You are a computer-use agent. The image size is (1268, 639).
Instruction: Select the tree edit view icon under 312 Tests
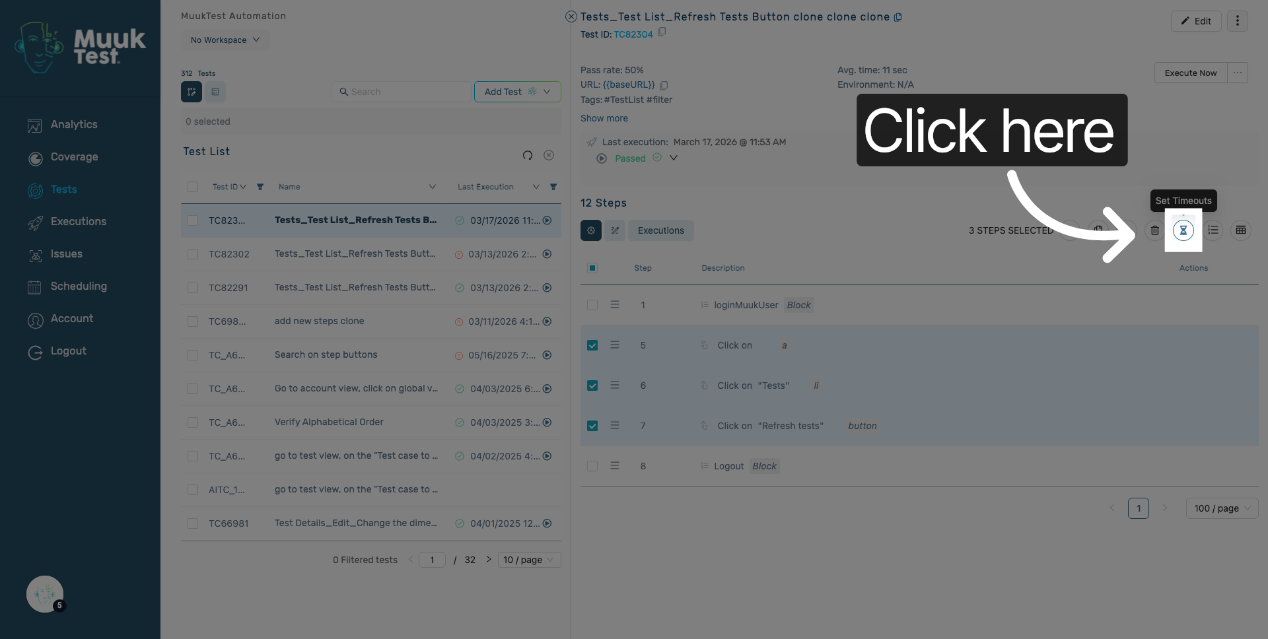pyautogui.click(x=192, y=92)
